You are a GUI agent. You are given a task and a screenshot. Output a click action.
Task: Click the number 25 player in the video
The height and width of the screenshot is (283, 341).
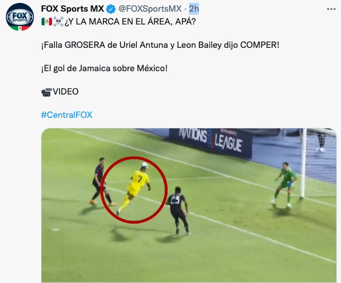[x=178, y=210]
